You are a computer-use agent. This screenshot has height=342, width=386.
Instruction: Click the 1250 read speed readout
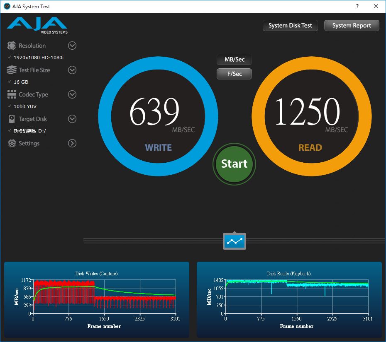tap(308, 111)
